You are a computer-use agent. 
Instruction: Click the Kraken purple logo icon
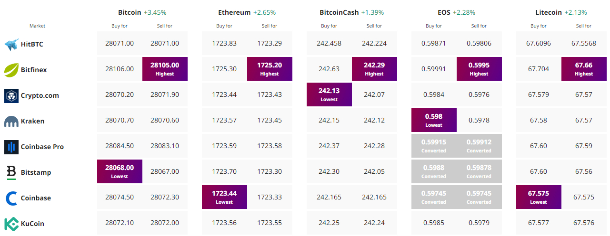click(11, 122)
